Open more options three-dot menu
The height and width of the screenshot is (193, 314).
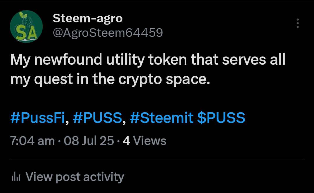pyautogui.click(x=297, y=23)
